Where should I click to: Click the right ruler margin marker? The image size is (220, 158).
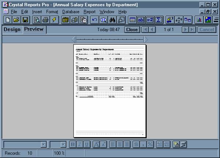click(x=146, y=39)
